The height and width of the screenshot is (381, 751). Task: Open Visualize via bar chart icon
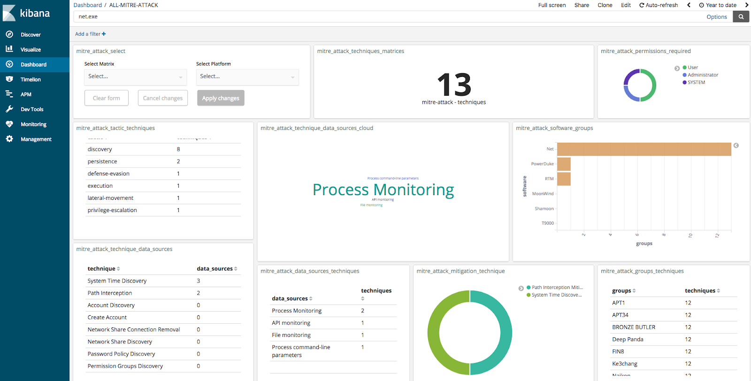pos(9,49)
